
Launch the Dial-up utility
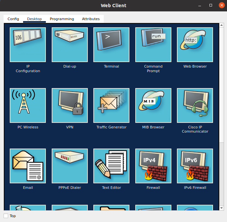point(70,45)
